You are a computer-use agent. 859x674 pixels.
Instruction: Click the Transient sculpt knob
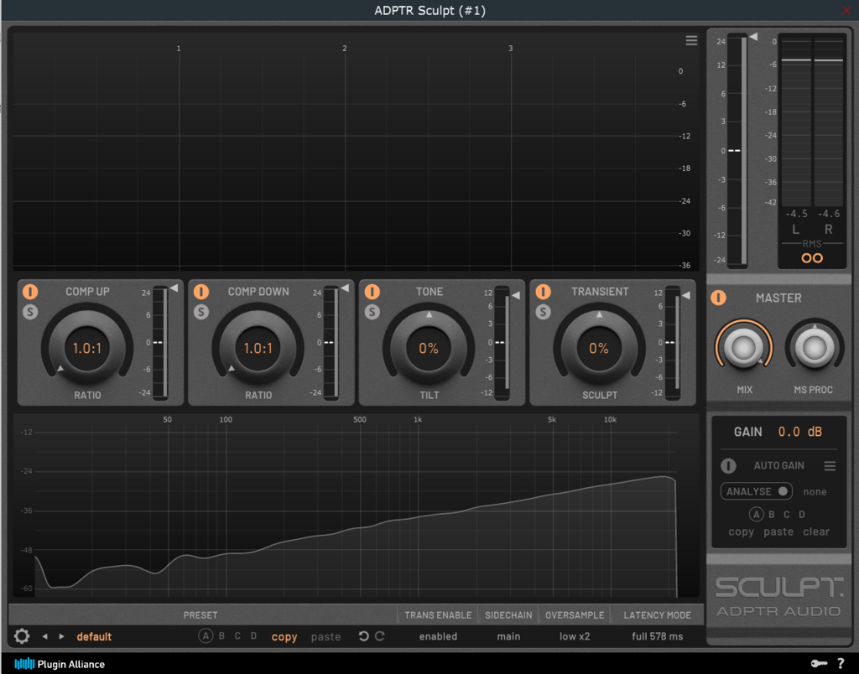[x=599, y=348]
